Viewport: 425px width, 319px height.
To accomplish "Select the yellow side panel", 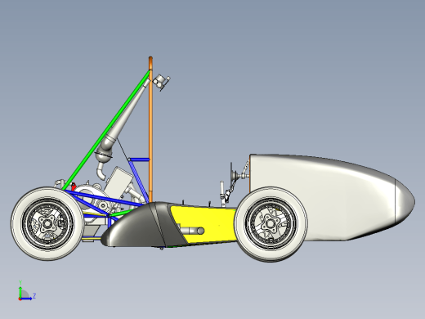I will [207, 223].
